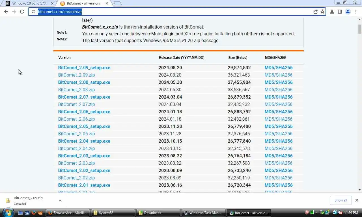Open MD5/SHA256 for BitComet_2.03.zip
This screenshot has height=217, width=362.
279,163
